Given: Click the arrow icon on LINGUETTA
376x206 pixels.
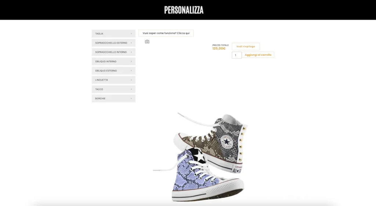Looking at the screenshot, I should [131, 80].
